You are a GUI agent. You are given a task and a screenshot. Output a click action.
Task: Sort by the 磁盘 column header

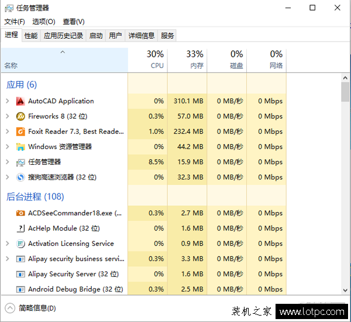[x=227, y=60]
